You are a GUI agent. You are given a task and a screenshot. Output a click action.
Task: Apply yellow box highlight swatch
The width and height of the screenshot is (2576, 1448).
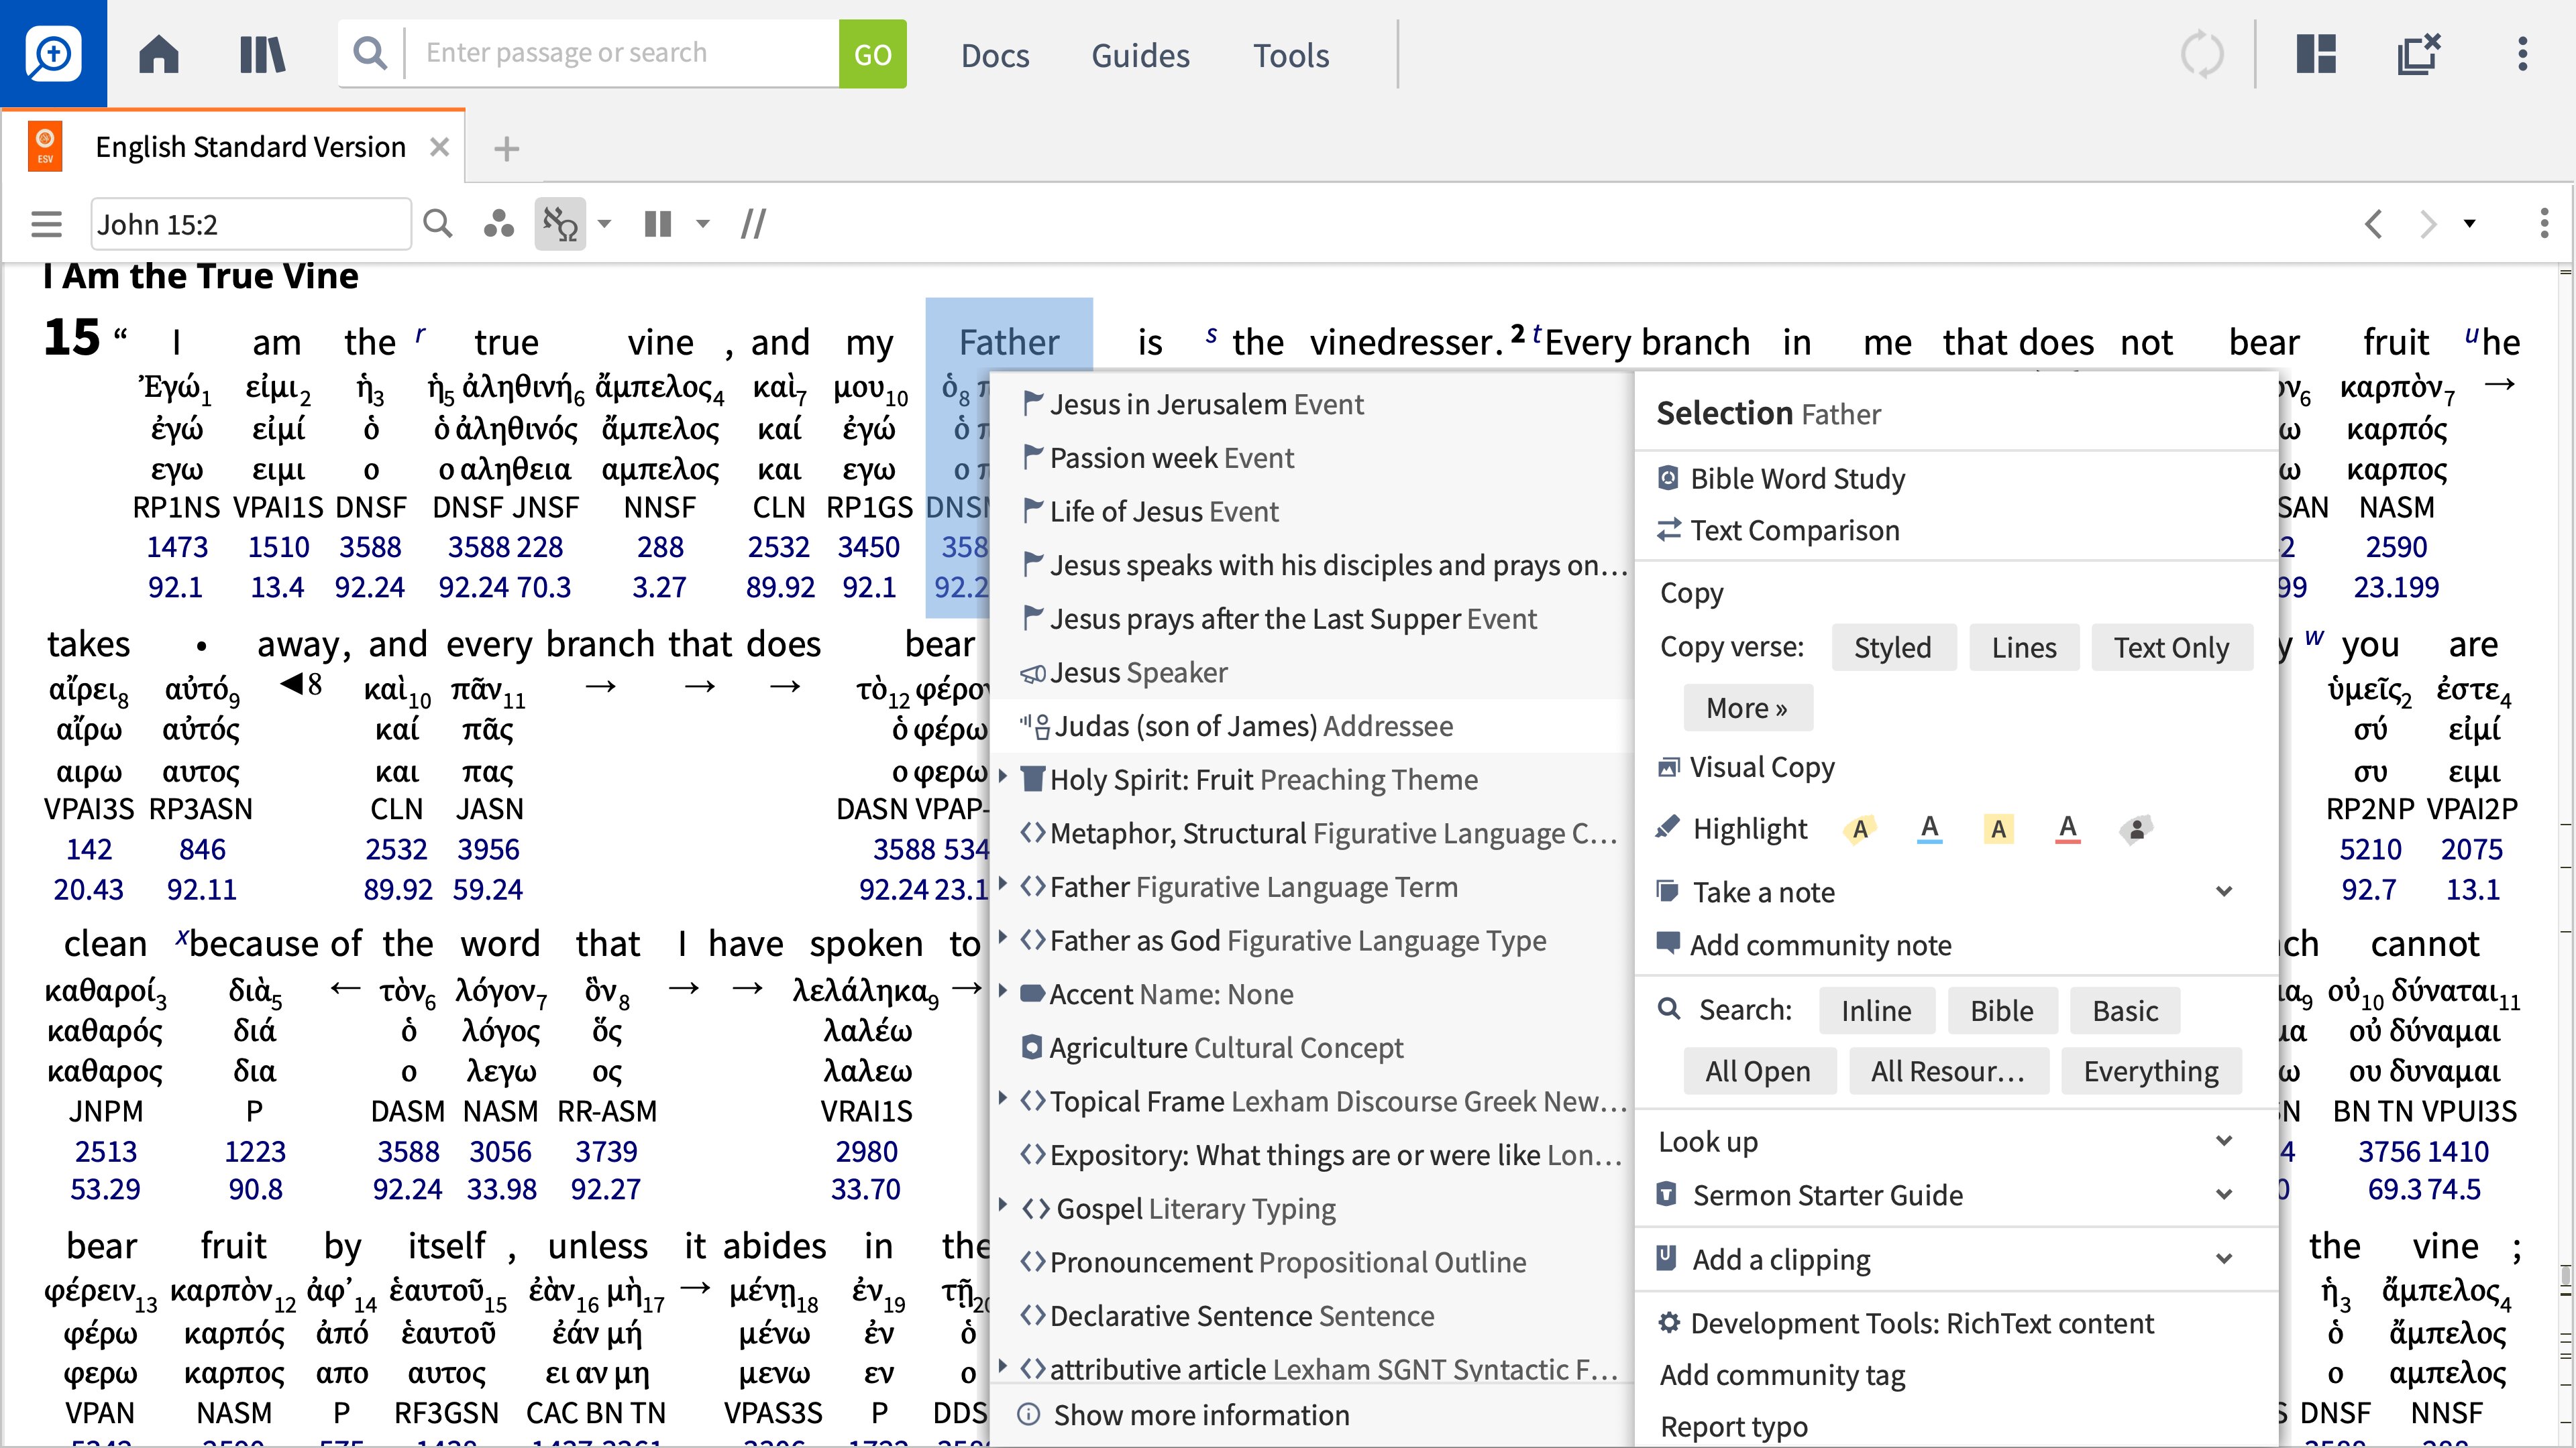tap(1998, 829)
